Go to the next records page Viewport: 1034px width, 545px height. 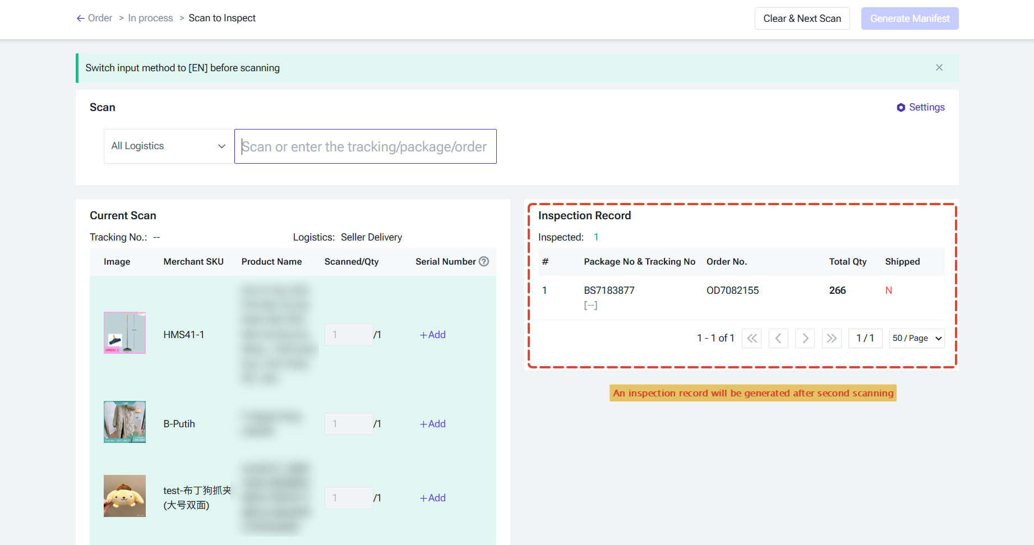[805, 338]
